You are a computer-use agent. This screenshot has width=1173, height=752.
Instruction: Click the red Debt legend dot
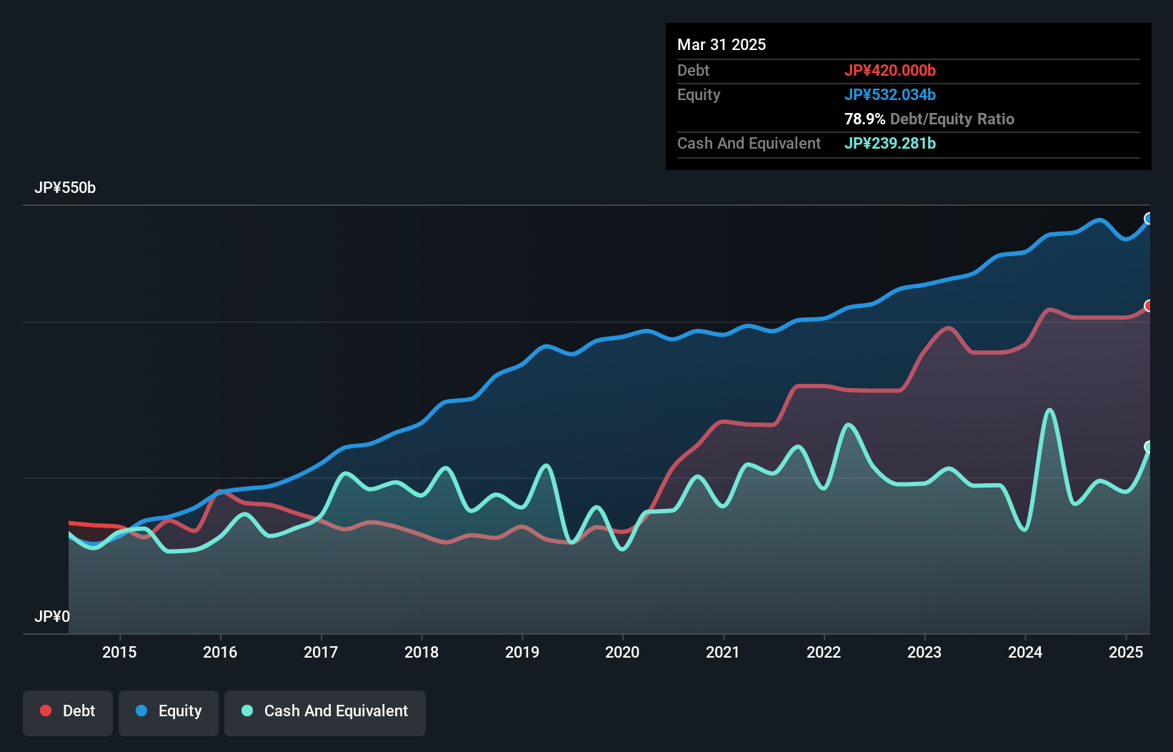tap(46, 711)
